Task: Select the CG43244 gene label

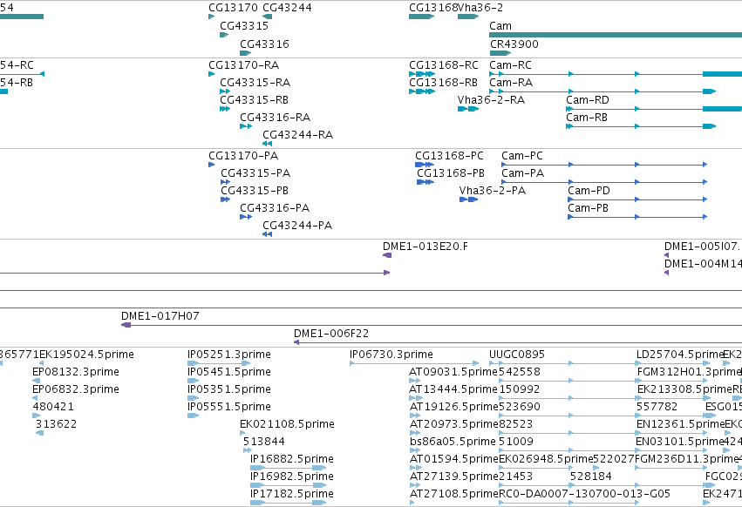Action: point(287,8)
